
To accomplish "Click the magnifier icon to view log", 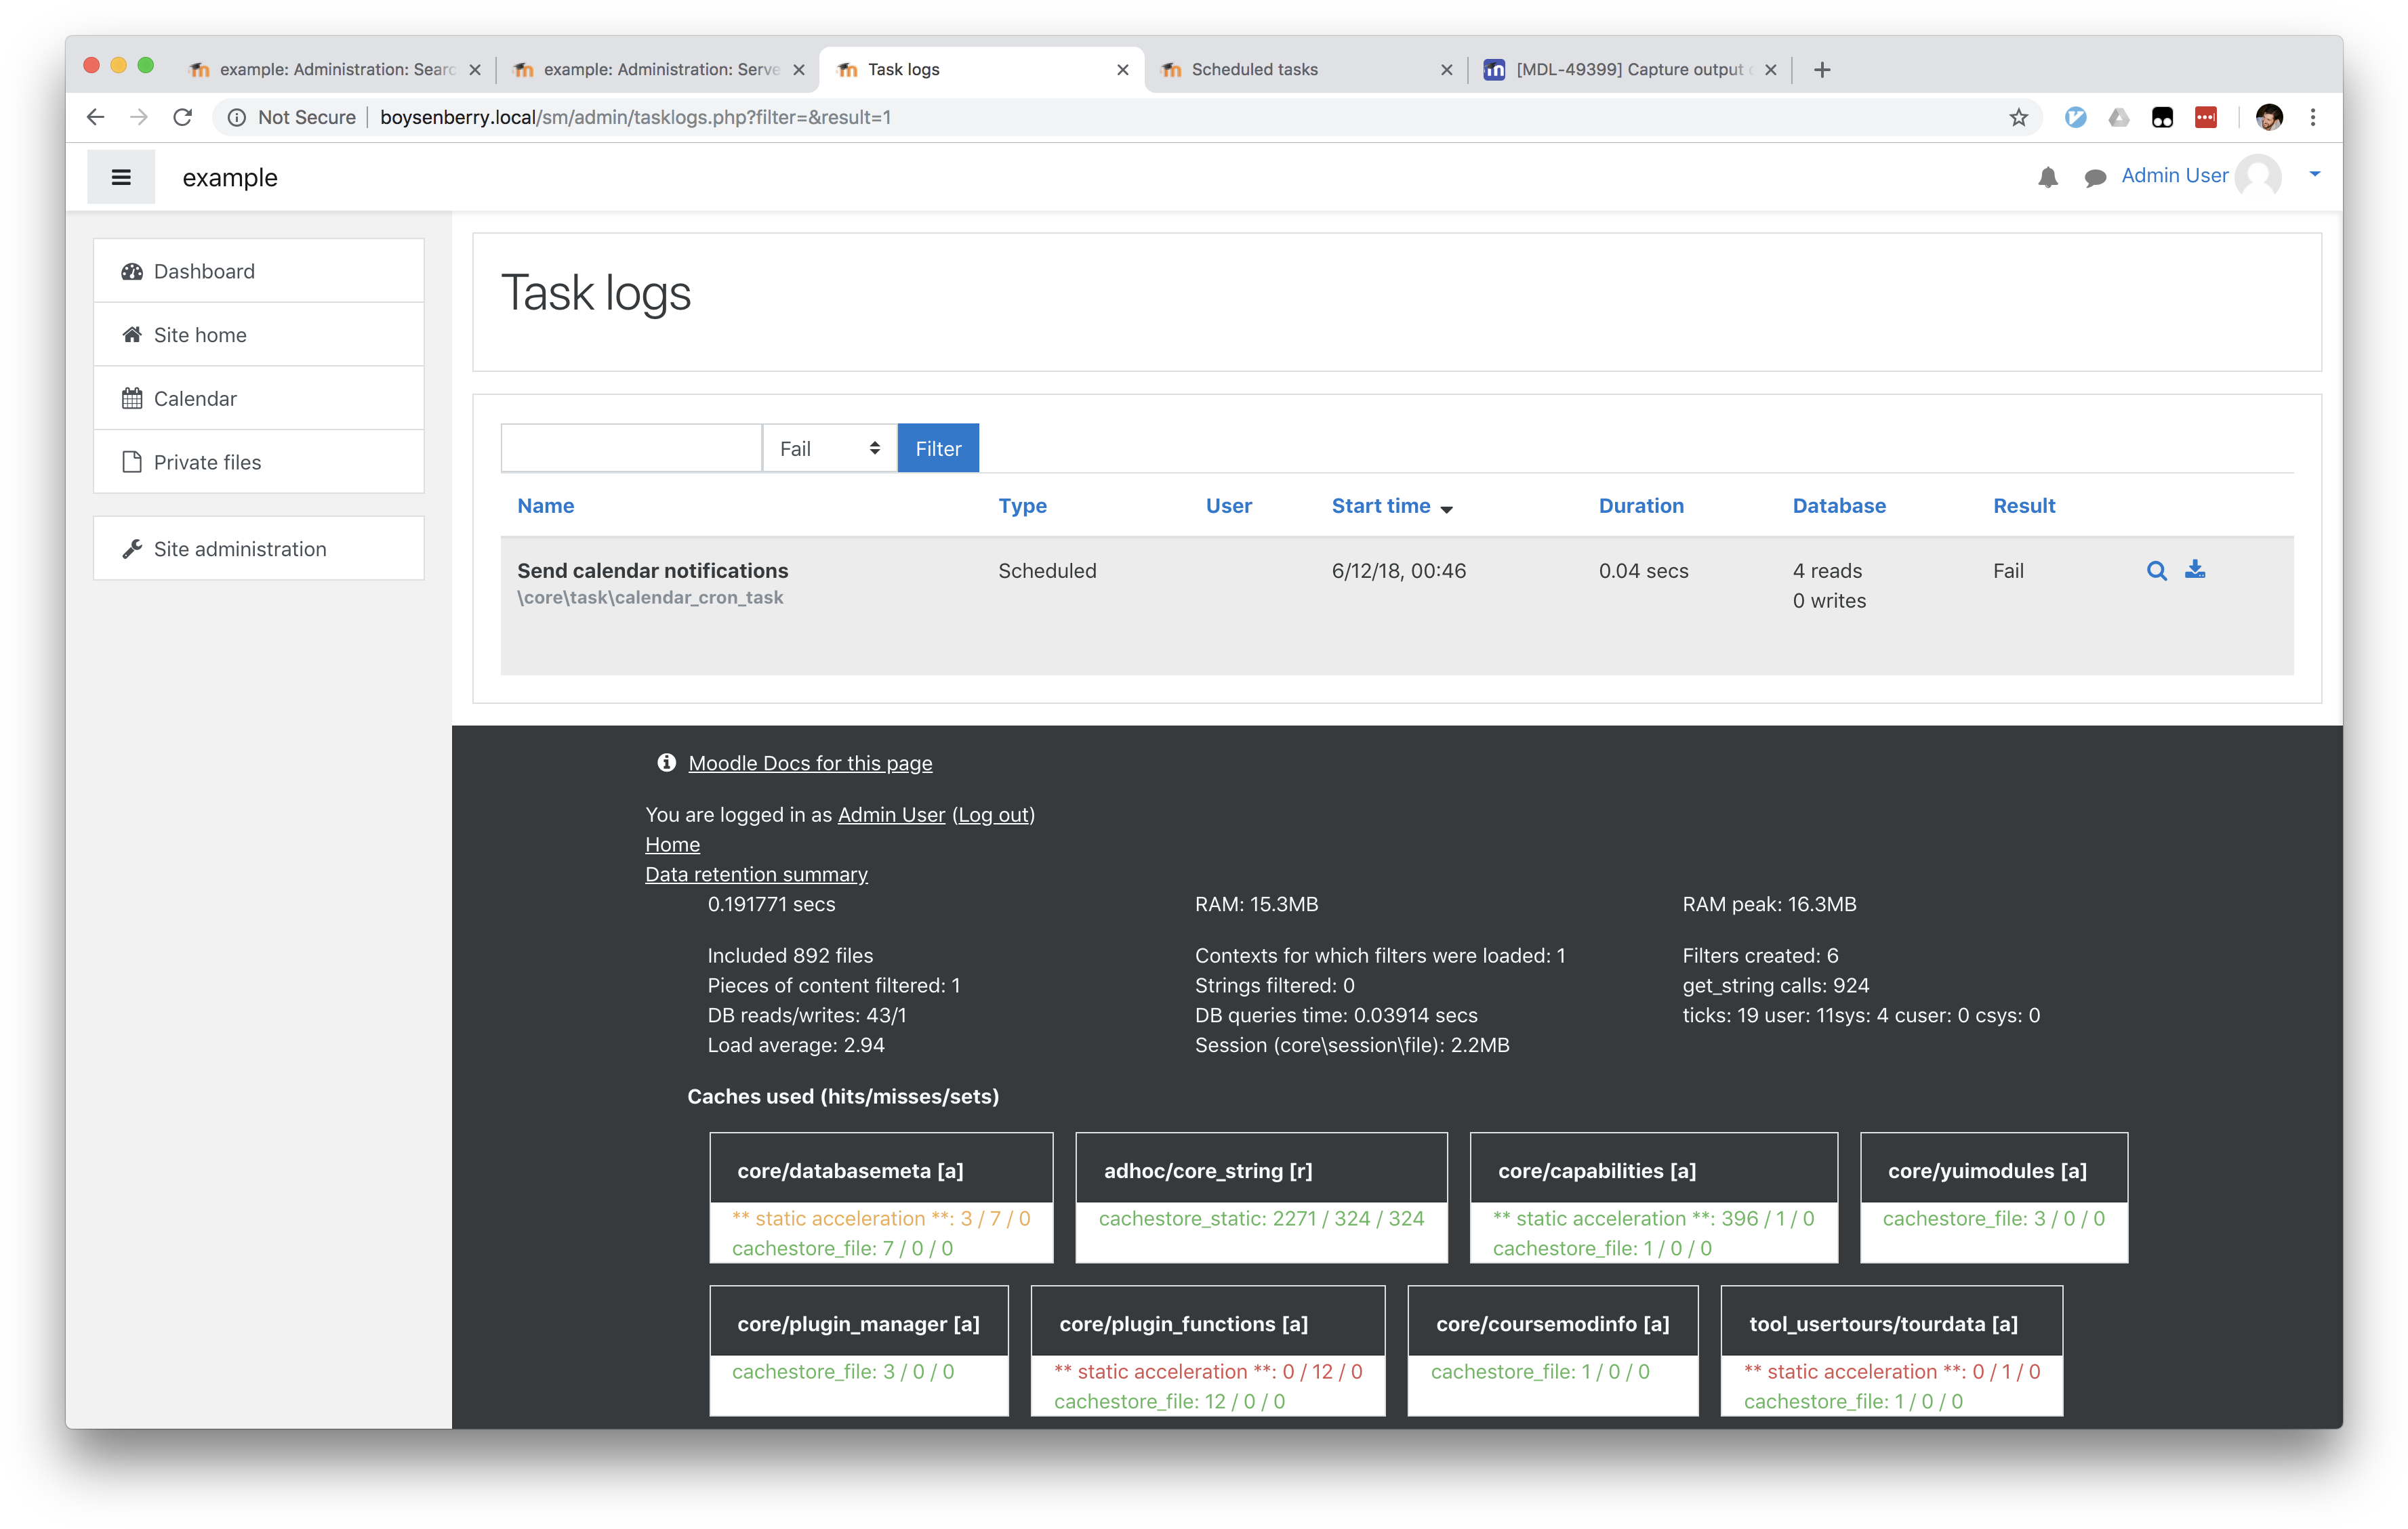I will pyautogui.click(x=2156, y=570).
